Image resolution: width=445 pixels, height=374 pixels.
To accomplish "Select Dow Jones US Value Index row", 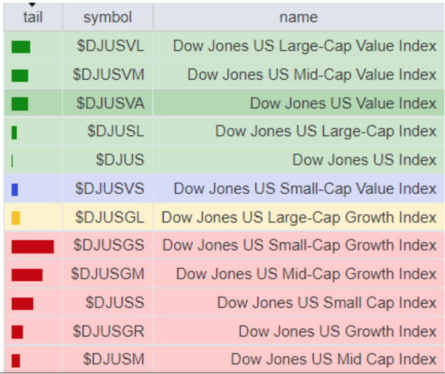I will (342, 103).
